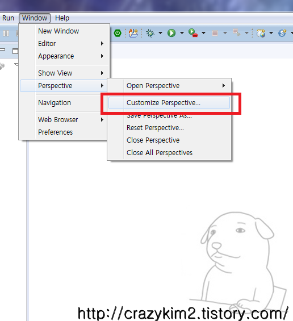Select New Window from the menu
Viewport: 293px width, 321px height.
click(65, 31)
